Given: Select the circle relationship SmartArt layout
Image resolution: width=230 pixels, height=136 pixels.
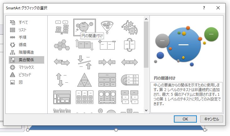Looking at the screenshot, I should point(85,27).
